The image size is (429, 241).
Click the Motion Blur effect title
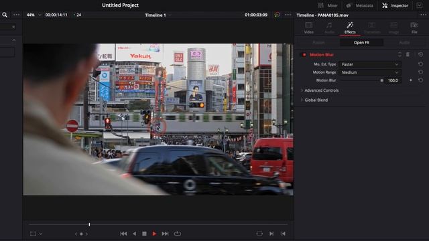coord(322,55)
